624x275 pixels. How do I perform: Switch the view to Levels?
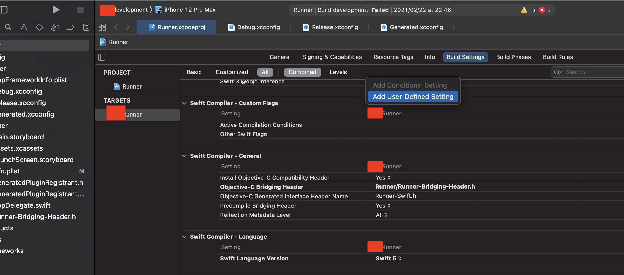[x=338, y=72]
